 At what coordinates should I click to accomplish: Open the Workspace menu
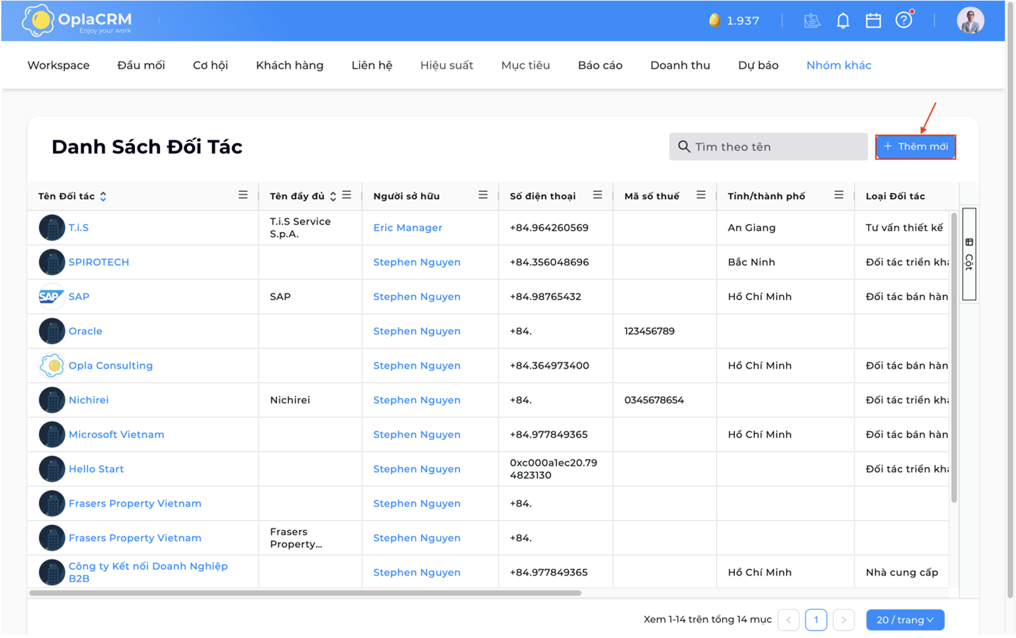(59, 65)
